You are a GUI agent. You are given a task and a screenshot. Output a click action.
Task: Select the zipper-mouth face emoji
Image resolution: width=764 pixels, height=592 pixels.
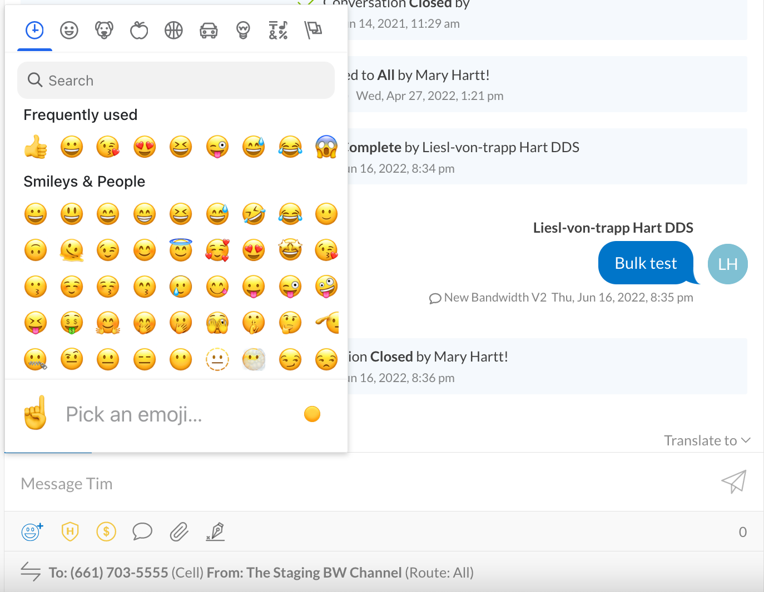(x=36, y=359)
